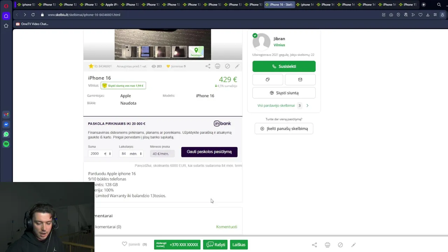This screenshot has width=448, height=252.
Task: Open a new tab with the plus button
Action: click(423, 5)
